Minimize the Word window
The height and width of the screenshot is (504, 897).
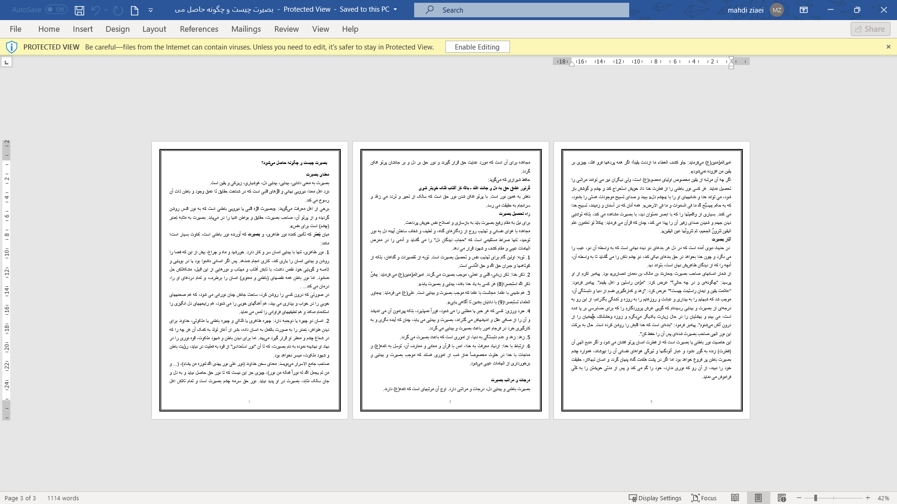click(831, 10)
